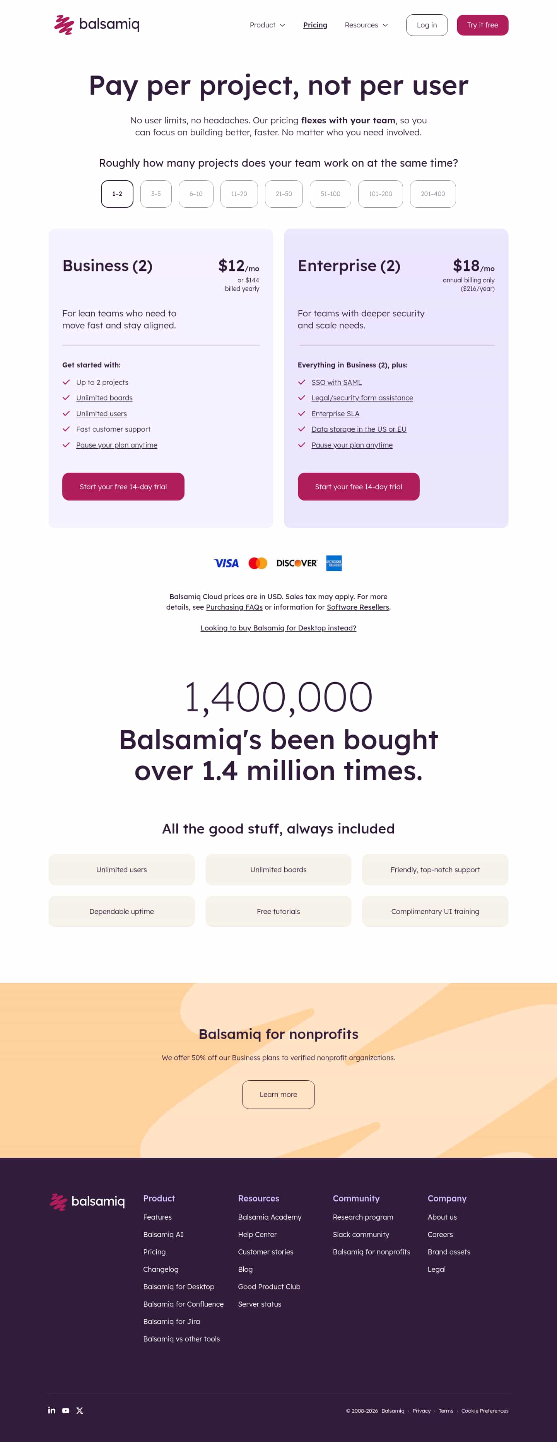
Task: Open X social icon in footer
Action: [80, 1411]
